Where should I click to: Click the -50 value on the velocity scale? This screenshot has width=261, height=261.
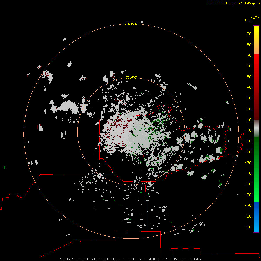pyautogui.click(x=248, y=184)
